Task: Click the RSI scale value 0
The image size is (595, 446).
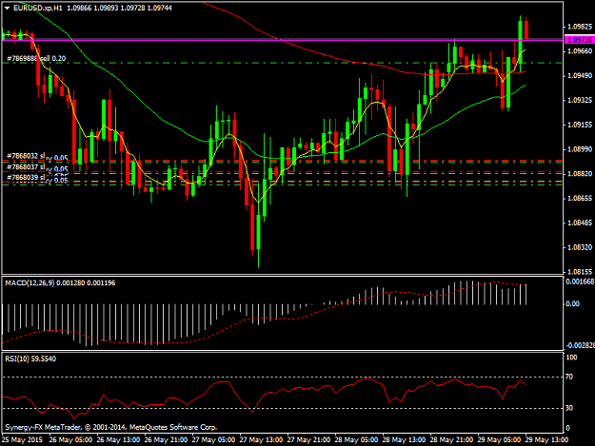Action: 567,428
